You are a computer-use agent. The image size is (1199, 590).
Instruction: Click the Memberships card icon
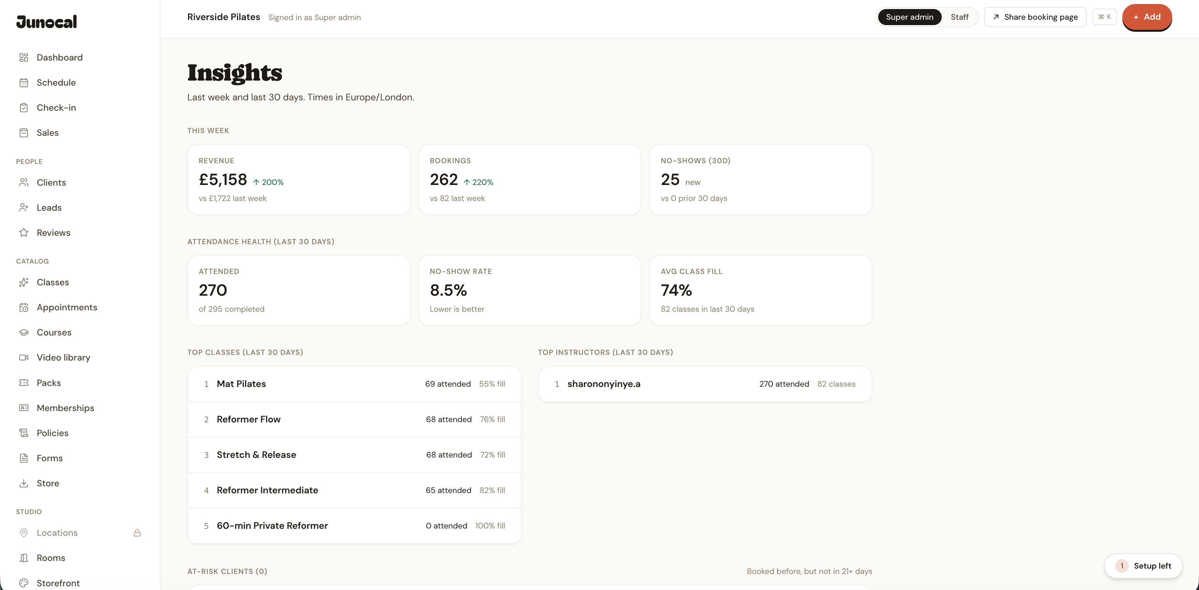(24, 408)
